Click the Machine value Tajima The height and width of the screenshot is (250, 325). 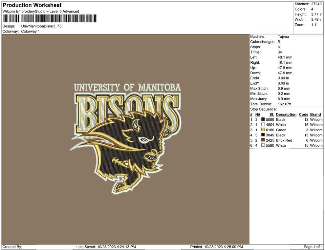283,36
